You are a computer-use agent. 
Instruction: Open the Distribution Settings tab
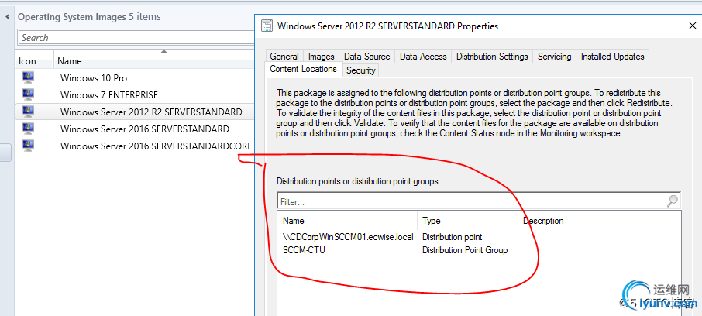click(x=492, y=57)
